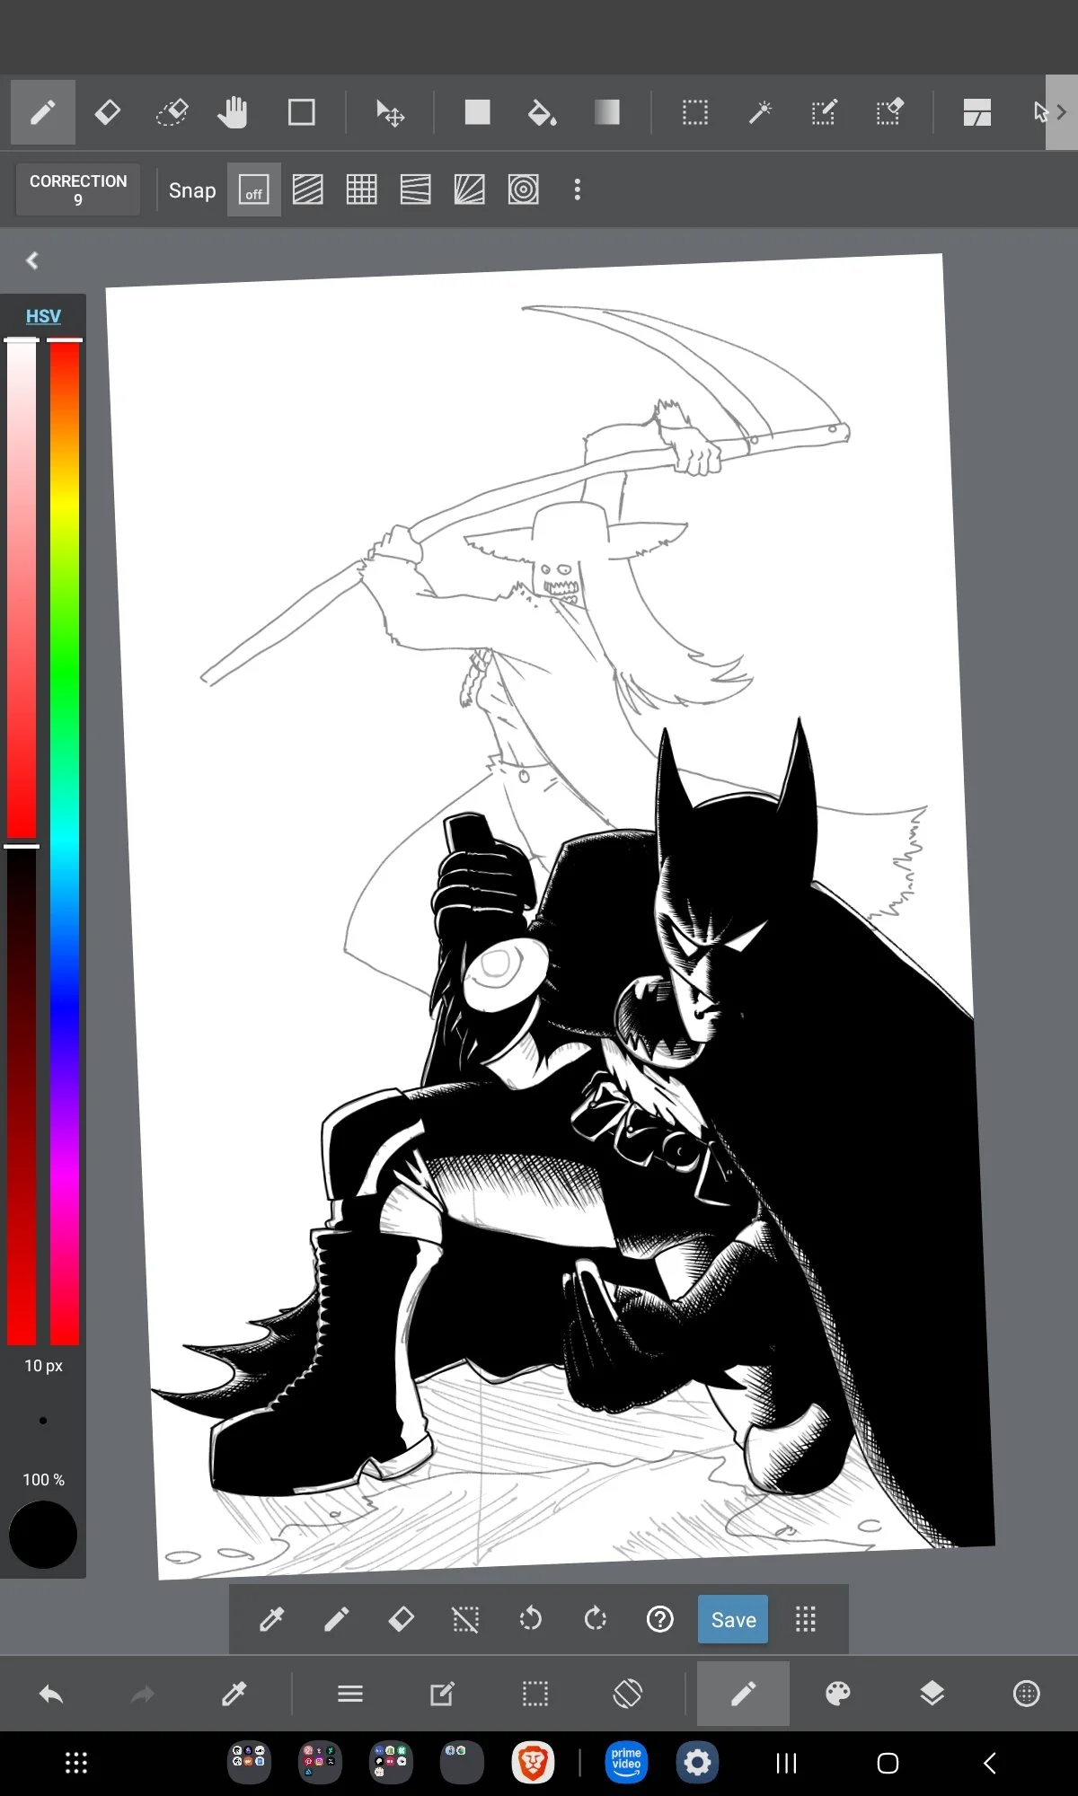The width and height of the screenshot is (1078, 1796).
Task: Open snap options three-dot menu
Action: click(578, 189)
